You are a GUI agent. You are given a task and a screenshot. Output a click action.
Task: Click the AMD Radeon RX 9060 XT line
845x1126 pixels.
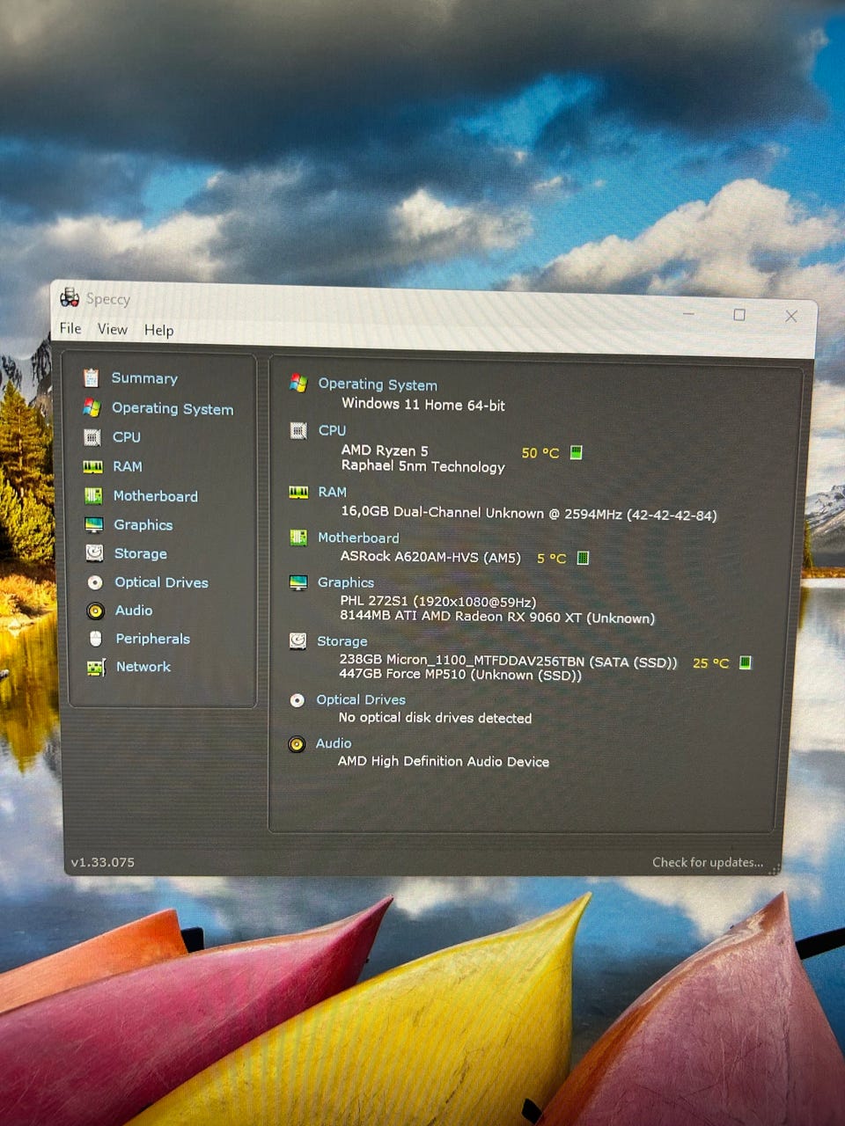pyautogui.click(x=497, y=618)
